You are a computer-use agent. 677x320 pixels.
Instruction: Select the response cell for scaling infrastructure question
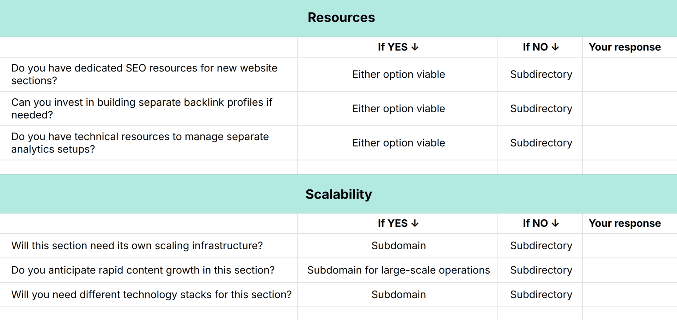click(x=630, y=245)
